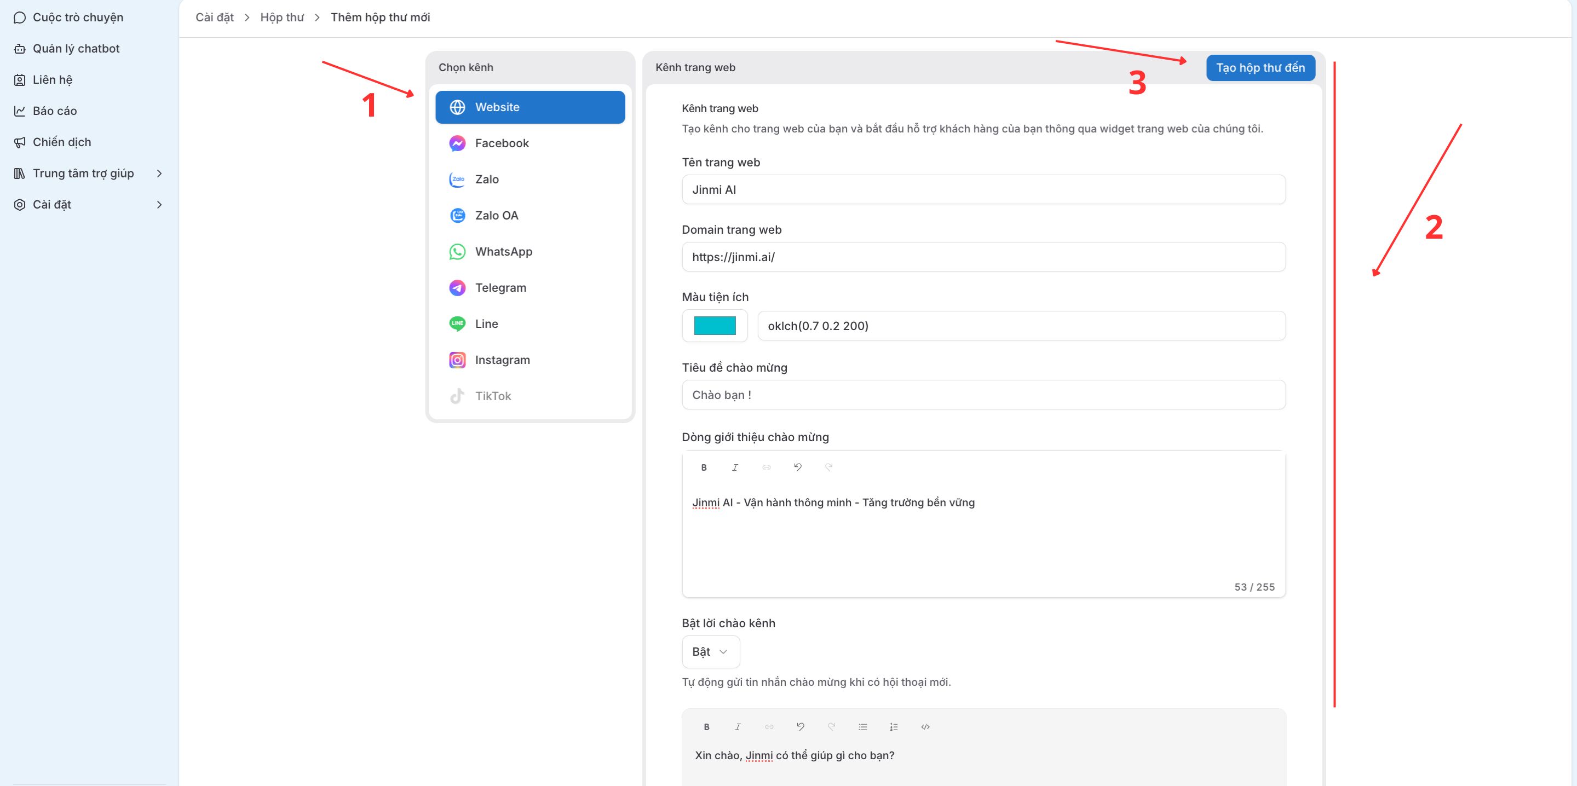Screen dimensions: 1577x786
Task: Click Cài đặt breadcrumb link
Action: click(x=214, y=17)
